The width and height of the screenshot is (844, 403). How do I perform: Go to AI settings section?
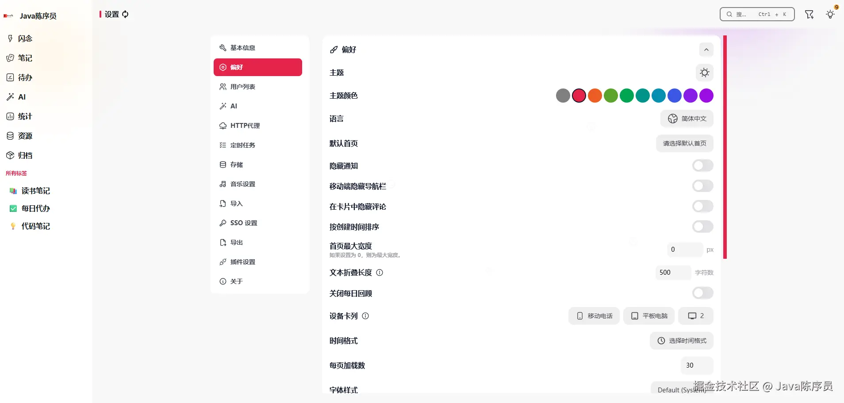coord(258,106)
